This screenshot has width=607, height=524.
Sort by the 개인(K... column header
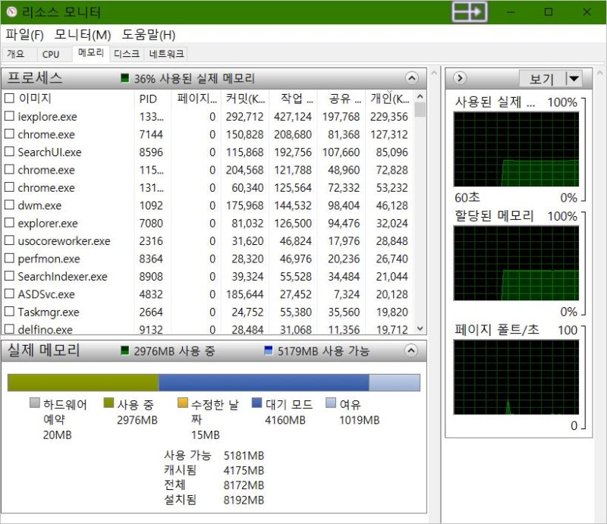click(389, 99)
